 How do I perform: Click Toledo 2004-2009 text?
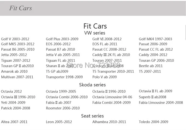[x=154, y=122]
